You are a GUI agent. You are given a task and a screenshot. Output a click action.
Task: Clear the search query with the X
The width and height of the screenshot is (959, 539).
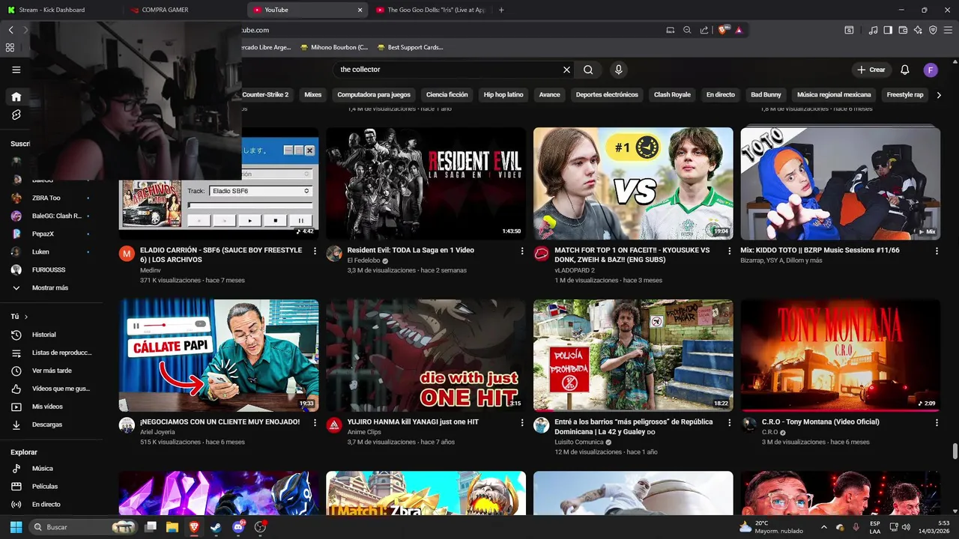566,70
